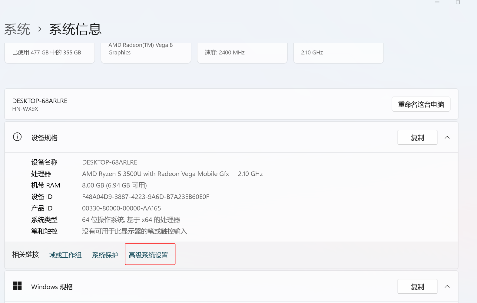Screen dimensions: 477x303
Task: Open the 高级系统设置 link
Action: click(148, 255)
